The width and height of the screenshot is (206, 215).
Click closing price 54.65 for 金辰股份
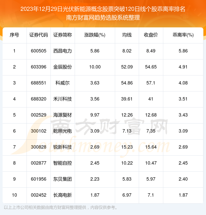coord(151,67)
